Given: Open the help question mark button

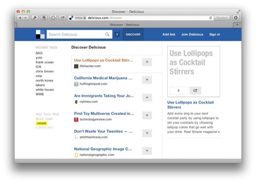Looking at the screenshot, I should click(117, 35).
